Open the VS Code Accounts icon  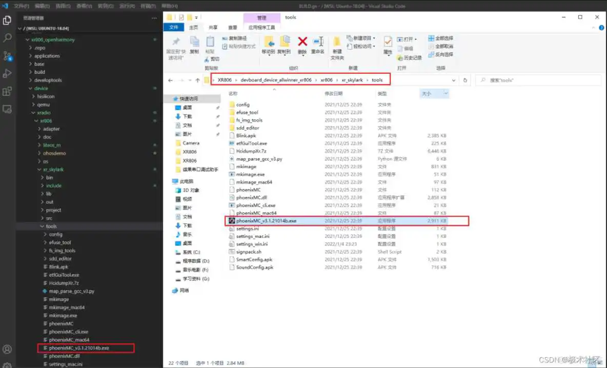click(x=7, y=350)
